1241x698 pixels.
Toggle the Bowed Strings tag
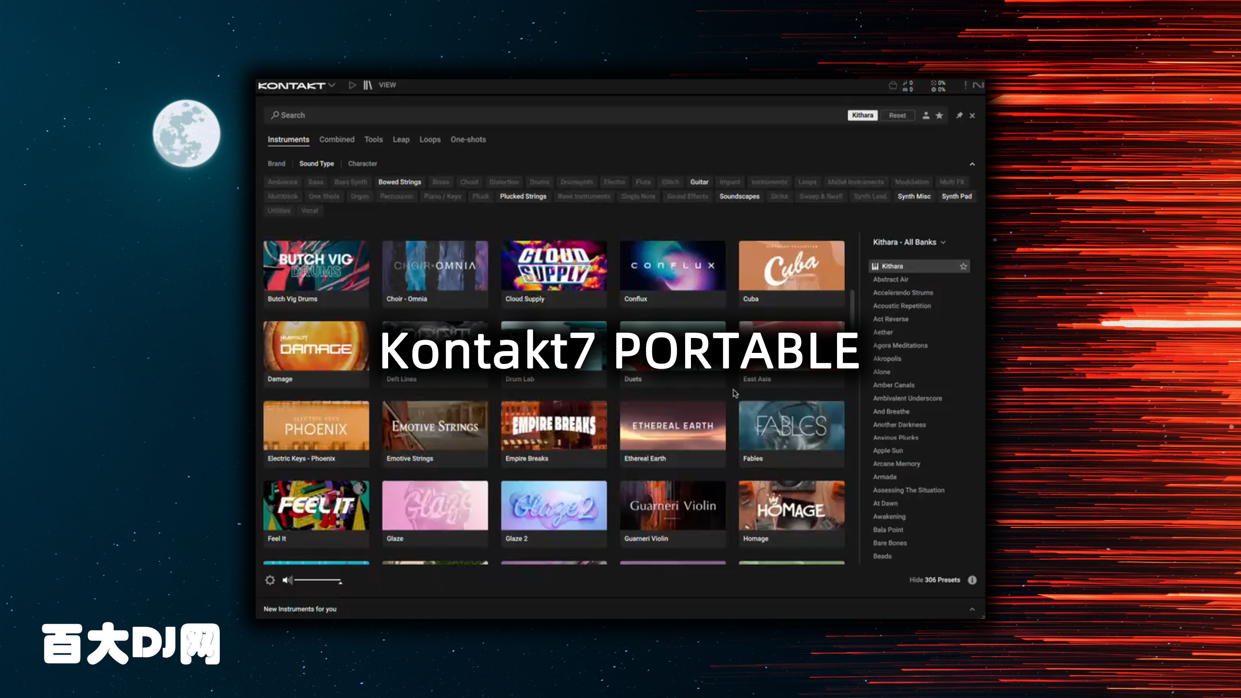(x=399, y=182)
